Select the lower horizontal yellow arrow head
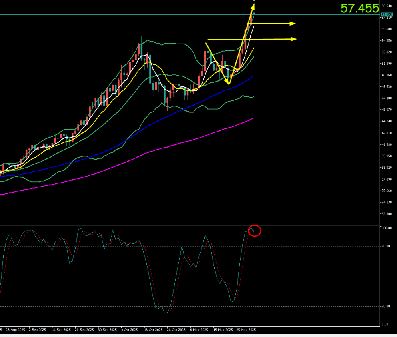Screen dimensions: 397x337 coord(294,39)
